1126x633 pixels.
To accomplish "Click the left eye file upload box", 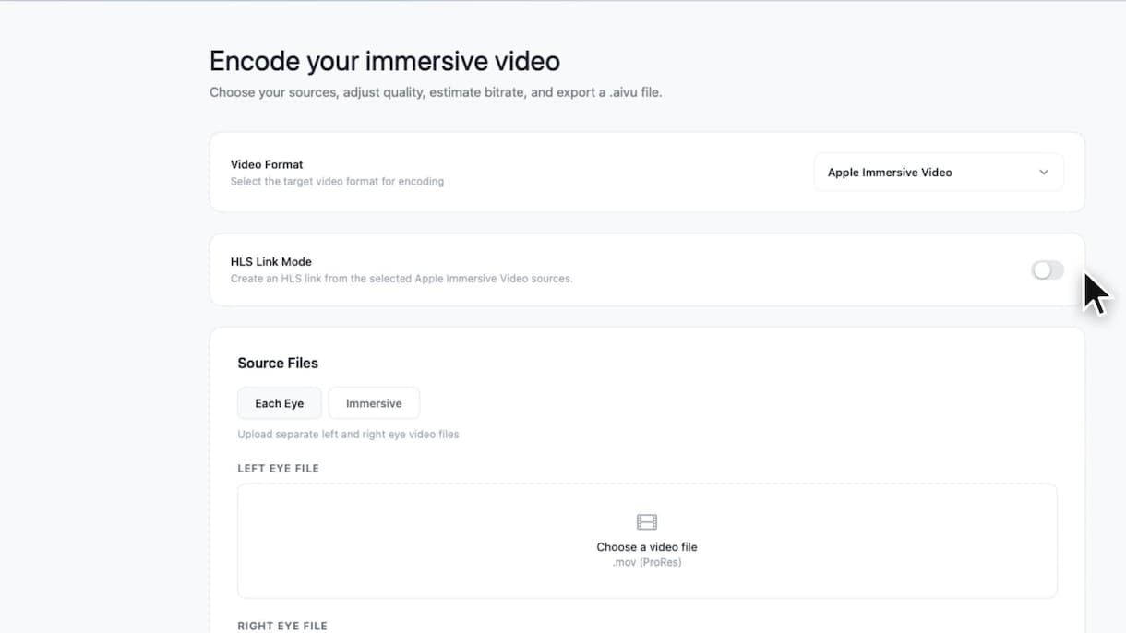I will click(647, 541).
